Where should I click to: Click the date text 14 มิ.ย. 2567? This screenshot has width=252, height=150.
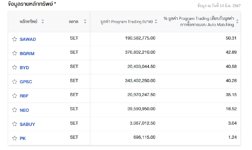pos(230,6)
